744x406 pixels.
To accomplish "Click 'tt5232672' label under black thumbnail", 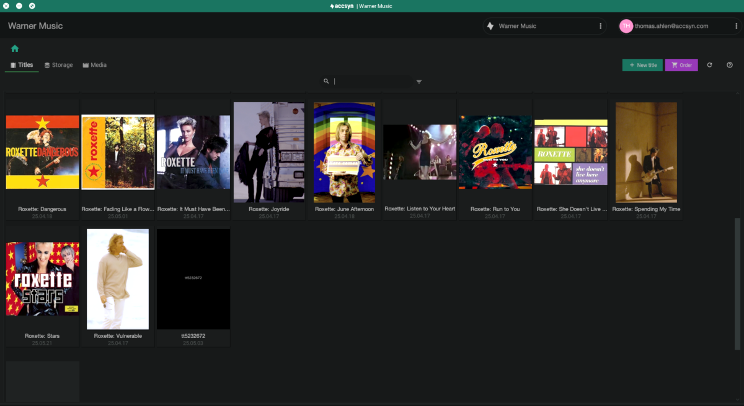I will coord(193,336).
